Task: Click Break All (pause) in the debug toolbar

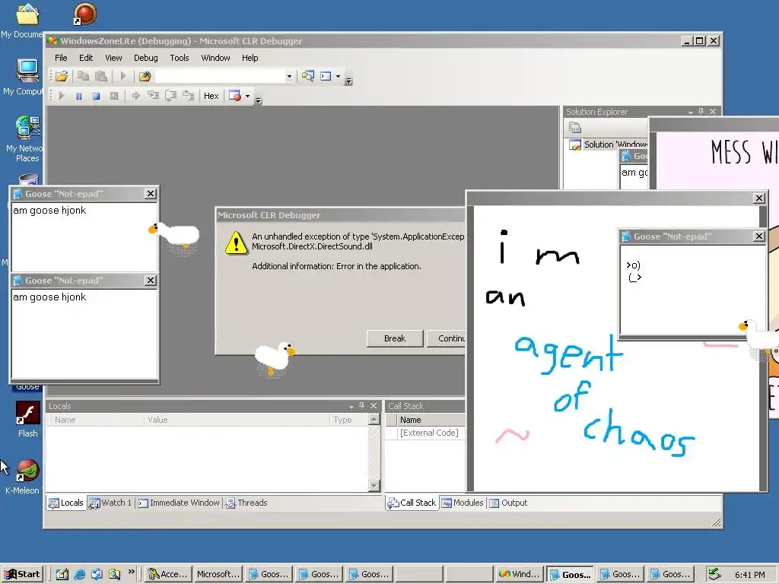Action: click(x=78, y=96)
